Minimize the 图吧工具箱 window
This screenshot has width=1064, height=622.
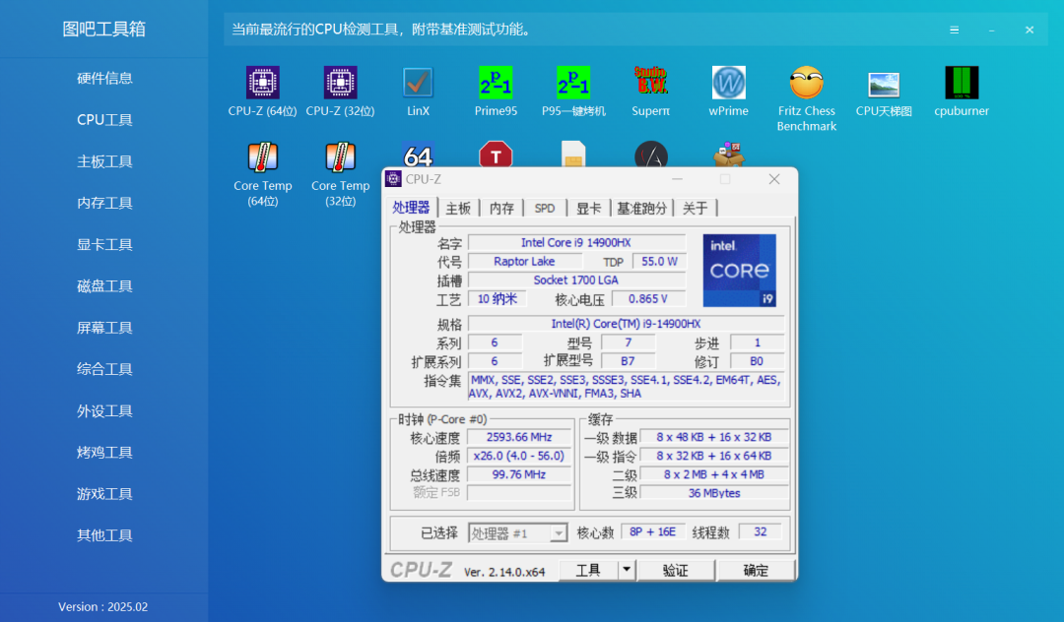click(x=991, y=30)
